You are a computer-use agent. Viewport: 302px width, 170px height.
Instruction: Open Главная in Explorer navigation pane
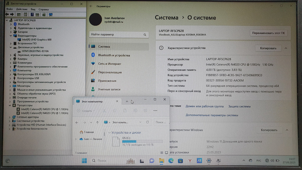click(x=87, y=132)
